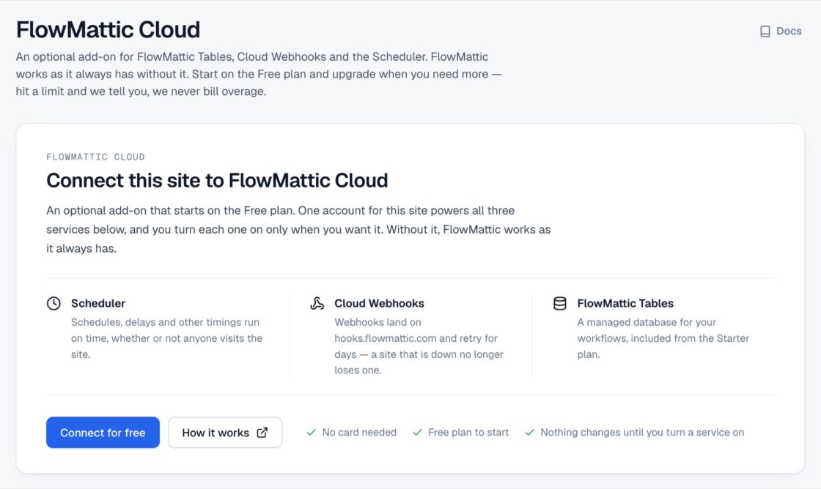Click the Connect for free button
The height and width of the screenshot is (489, 821).
pyautogui.click(x=103, y=433)
